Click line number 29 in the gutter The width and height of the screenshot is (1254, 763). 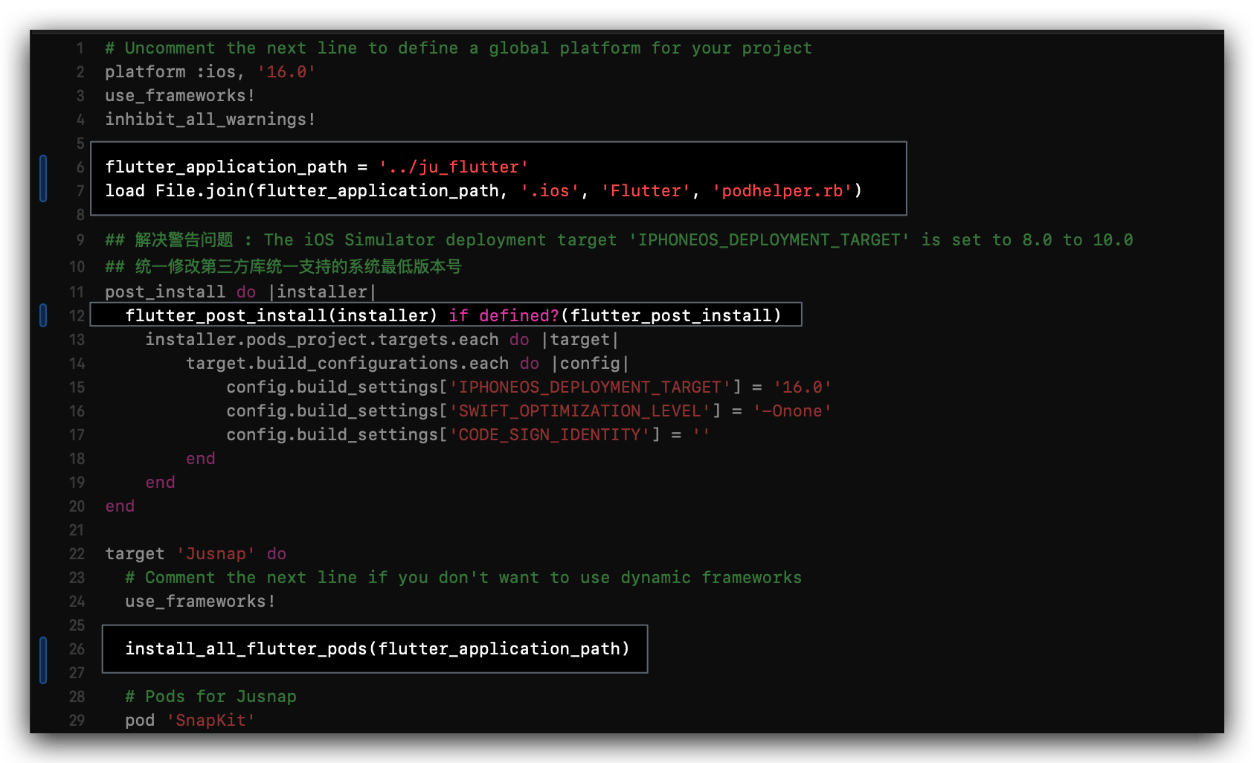pyautogui.click(x=77, y=721)
